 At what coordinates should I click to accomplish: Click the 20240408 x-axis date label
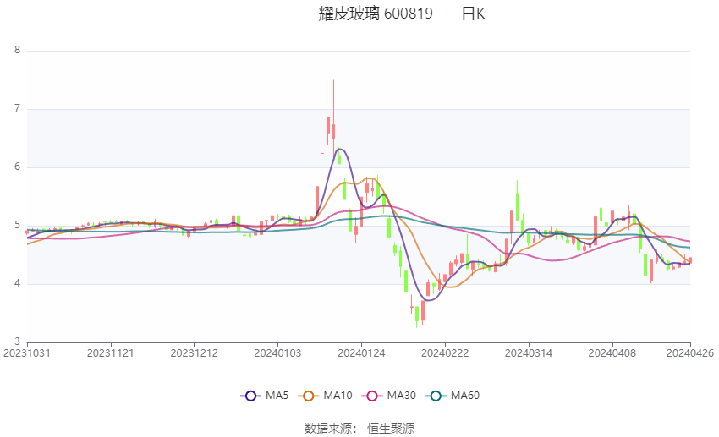pos(612,353)
